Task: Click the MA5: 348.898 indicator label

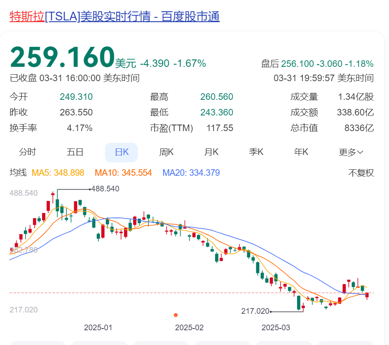Action: tap(58, 173)
